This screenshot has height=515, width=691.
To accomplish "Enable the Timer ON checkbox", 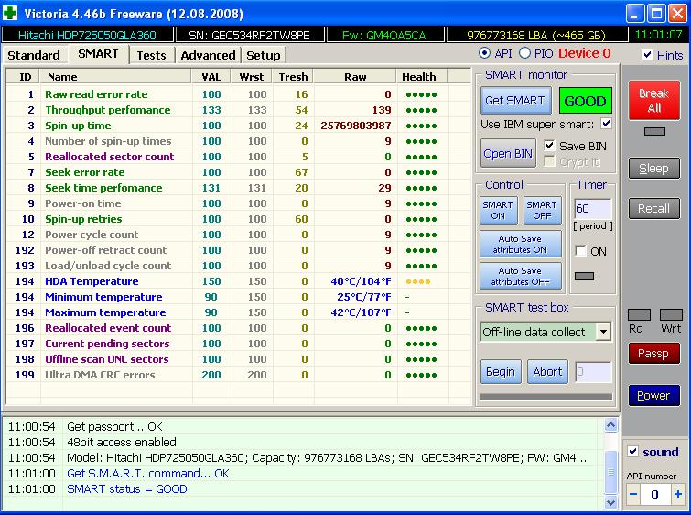I will click(581, 251).
